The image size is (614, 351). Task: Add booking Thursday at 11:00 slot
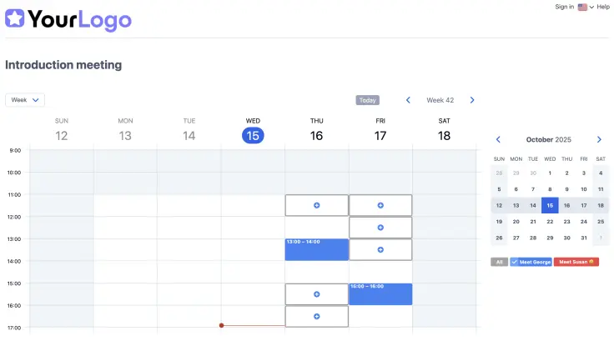pyautogui.click(x=316, y=205)
